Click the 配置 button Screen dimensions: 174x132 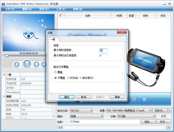164,116
